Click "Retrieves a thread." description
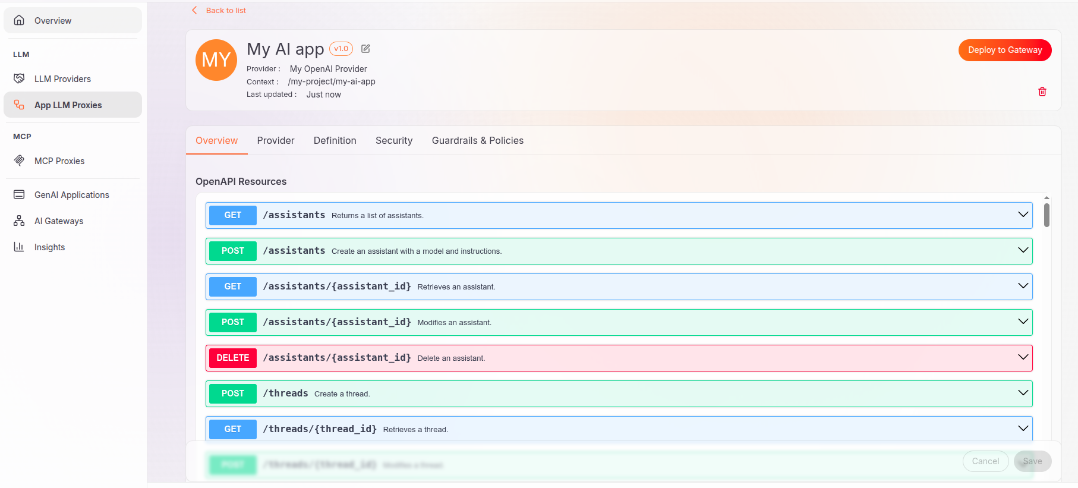Image resolution: width=1078 pixels, height=488 pixels. (415, 429)
